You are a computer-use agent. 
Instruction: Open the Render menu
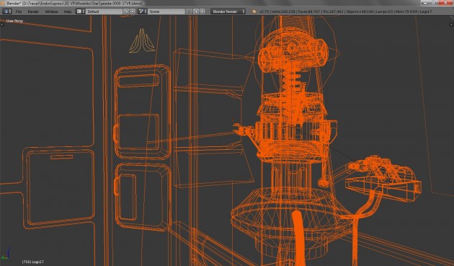pyautogui.click(x=33, y=12)
